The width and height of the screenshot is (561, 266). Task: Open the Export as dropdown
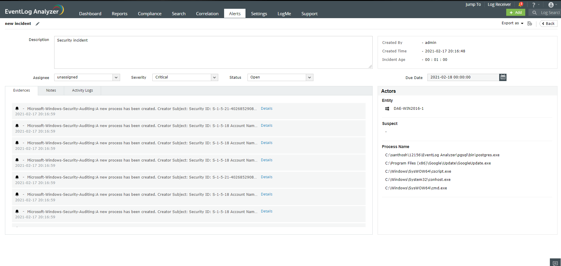click(x=512, y=23)
